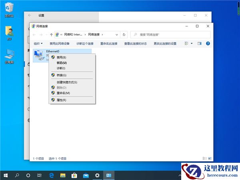This screenshot has height=180, width=240.
Task: Expand the view options dropdown arrow
Action: [x=192, y=44]
